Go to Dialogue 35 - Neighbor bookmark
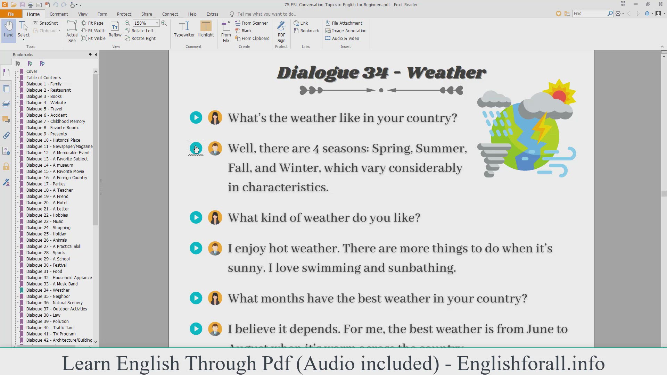 click(x=48, y=297)
